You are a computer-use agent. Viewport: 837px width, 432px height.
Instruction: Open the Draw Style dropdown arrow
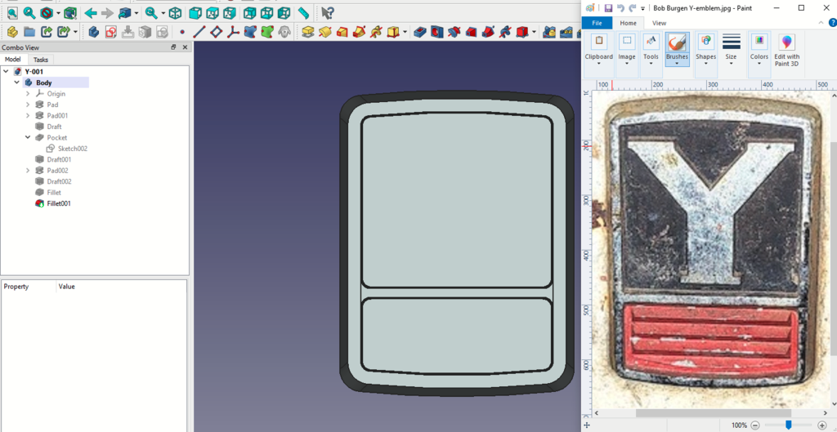click(57, 13)
